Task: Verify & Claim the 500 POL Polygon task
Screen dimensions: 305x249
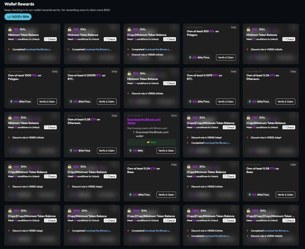Action: click(x=226, y=58)
